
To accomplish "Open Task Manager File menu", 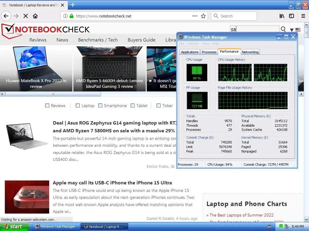I will pyautogui.click(x=181, y=44).
